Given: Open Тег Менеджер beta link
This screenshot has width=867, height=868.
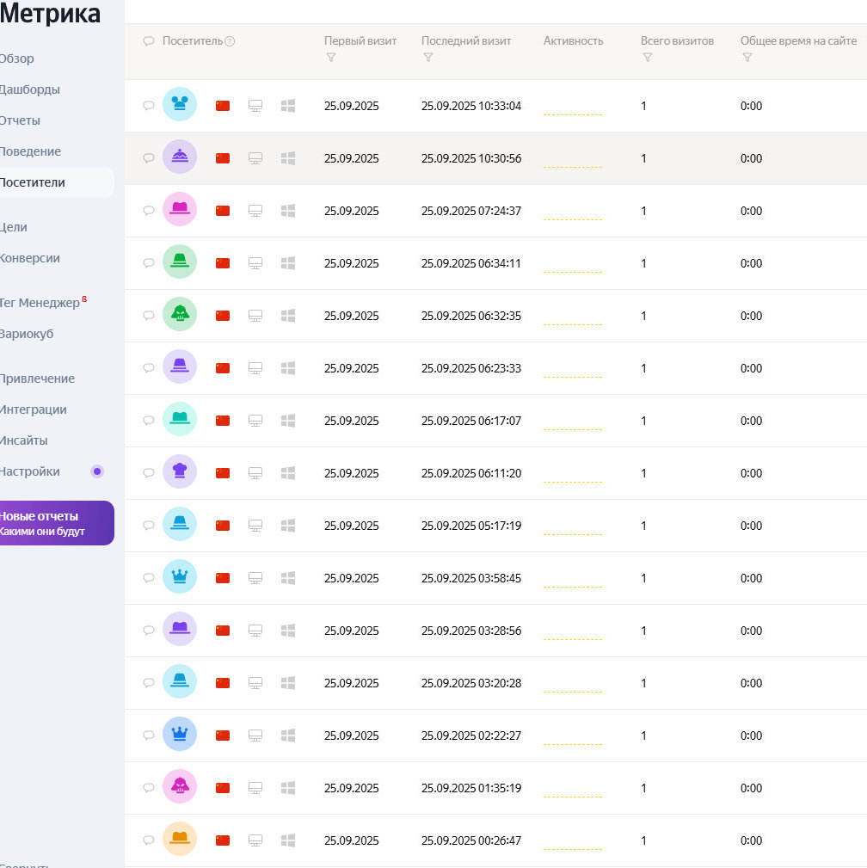Looking at the screenshot, I should [x=40, y=303].
